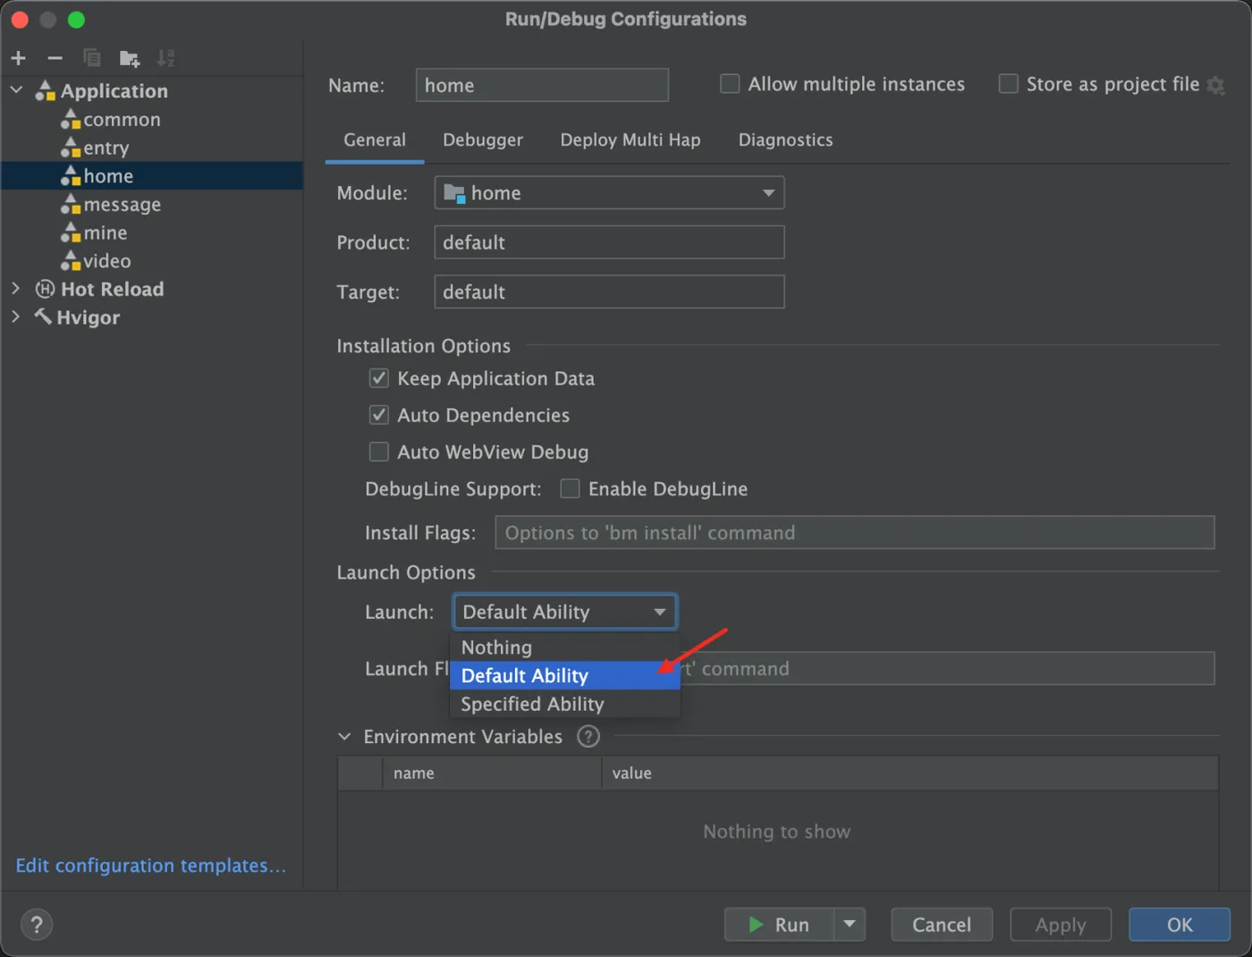Click the remove configuration minus icon
1252x957 pixels.
pos(55,58)
